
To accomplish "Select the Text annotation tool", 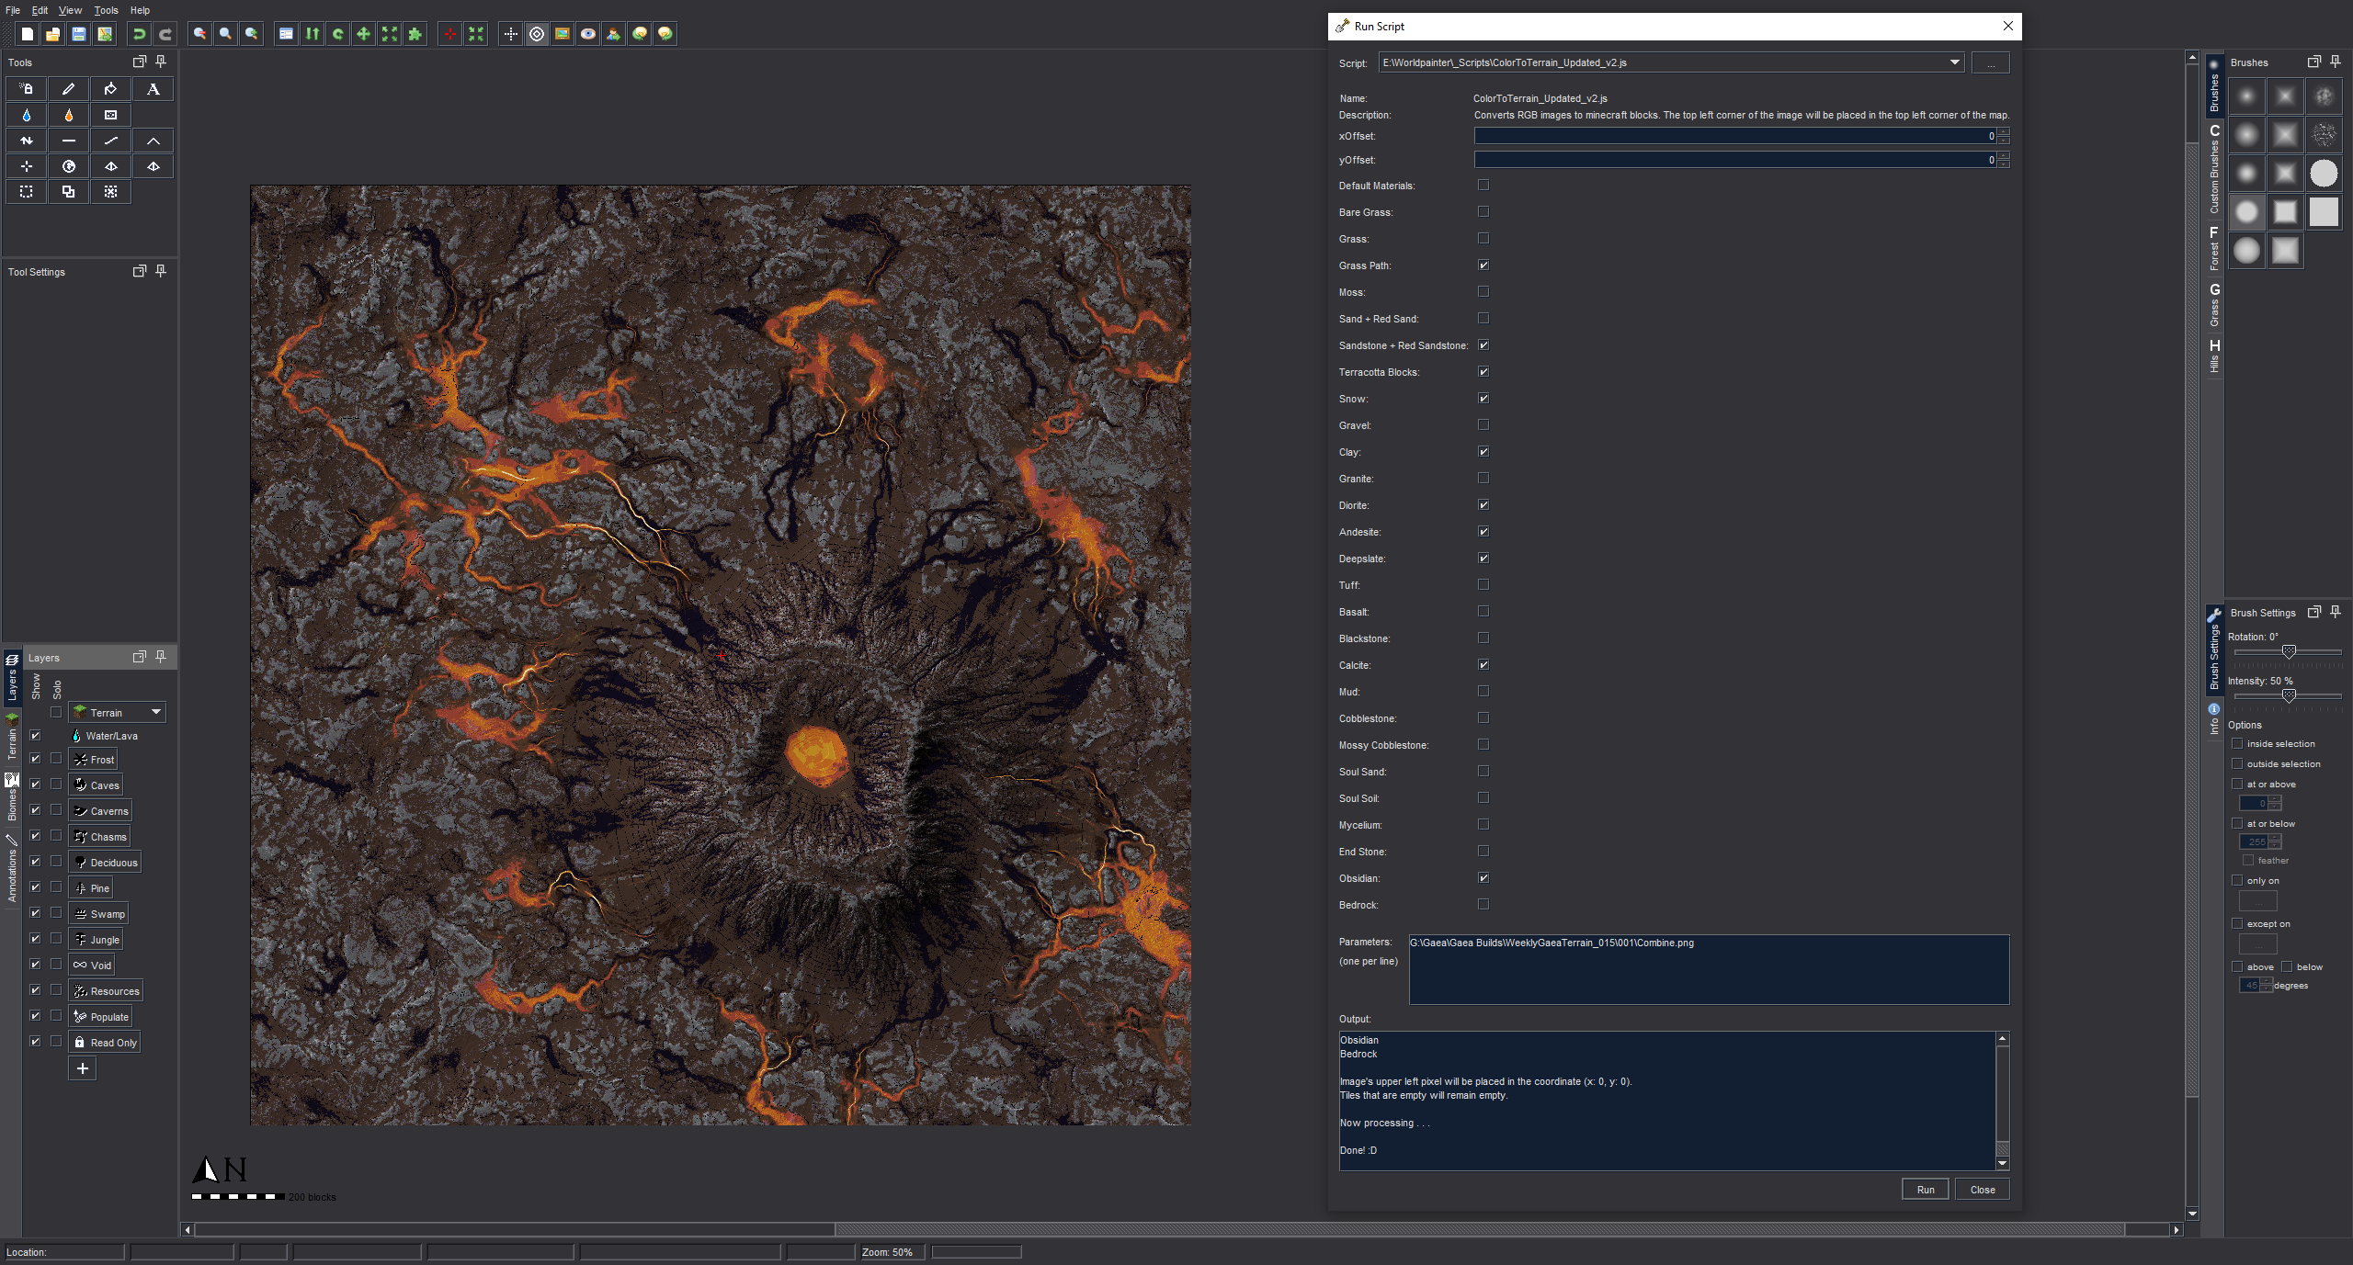I will 153,89.
